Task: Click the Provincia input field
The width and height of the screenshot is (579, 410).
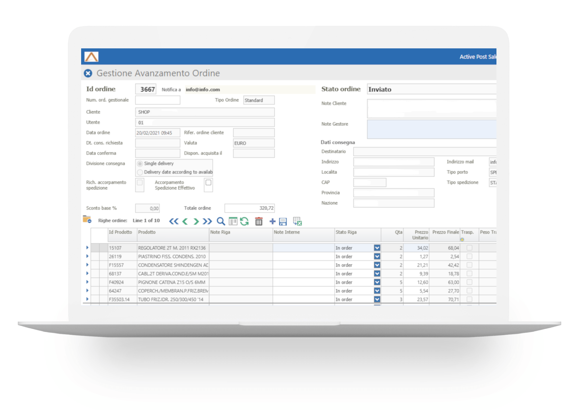Action: coord(394,193)
